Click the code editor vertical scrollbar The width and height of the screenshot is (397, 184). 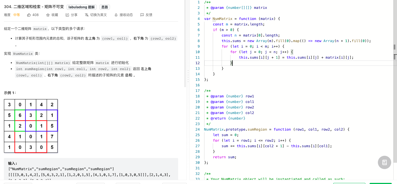pyautogui.click(x=395, y=52)
